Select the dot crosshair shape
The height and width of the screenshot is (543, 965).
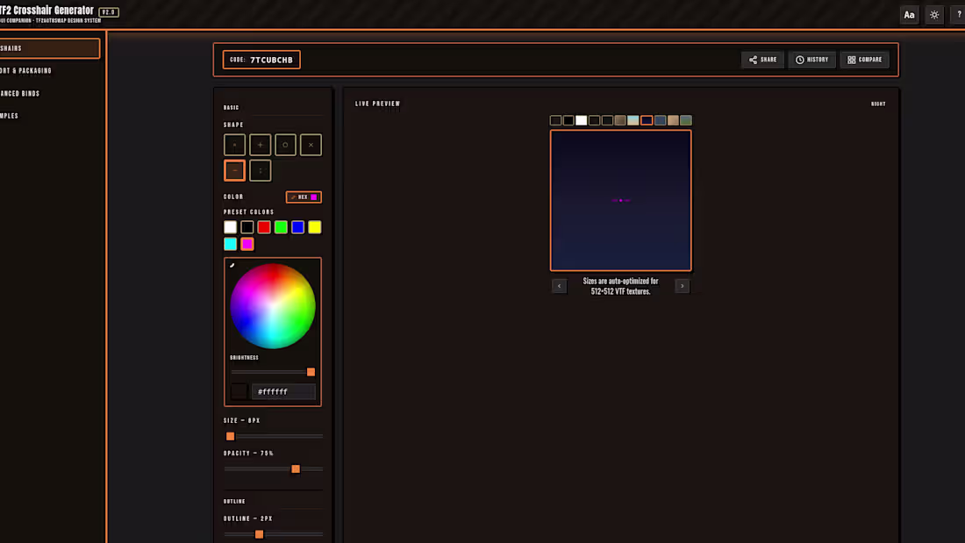pyautogui.click(x=234, y=145)
